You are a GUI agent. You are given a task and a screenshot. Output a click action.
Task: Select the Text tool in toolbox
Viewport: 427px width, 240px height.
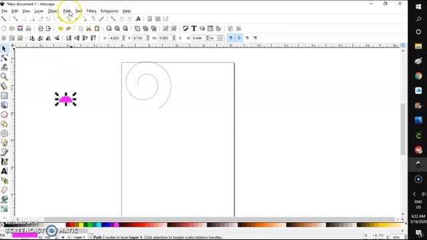4,171
